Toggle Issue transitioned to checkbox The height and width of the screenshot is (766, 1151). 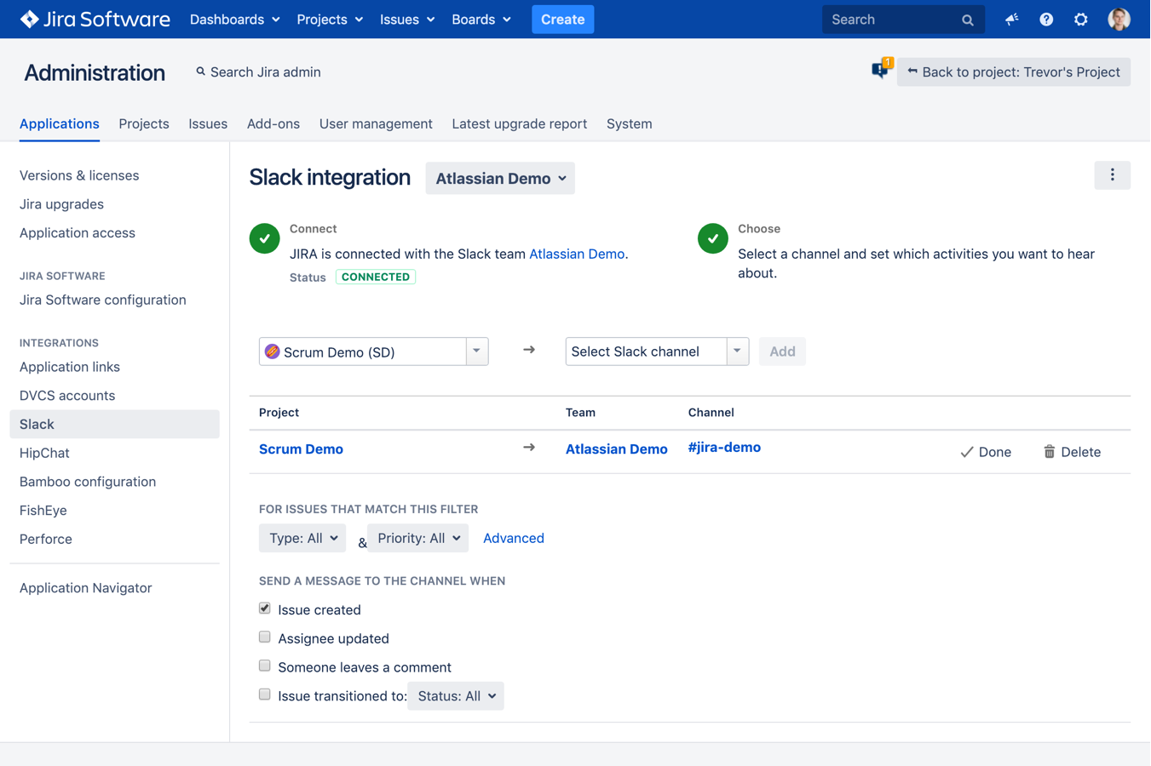click(265, 695)
